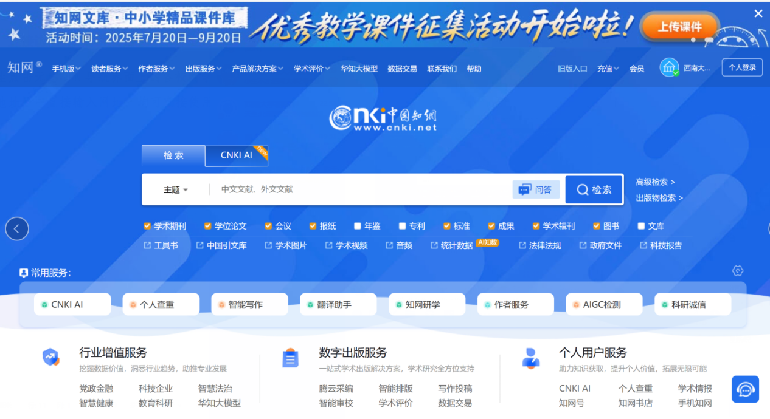Open the common services settings gear icon
This screenshot has height=419, width=770.
tap(738, 271)
